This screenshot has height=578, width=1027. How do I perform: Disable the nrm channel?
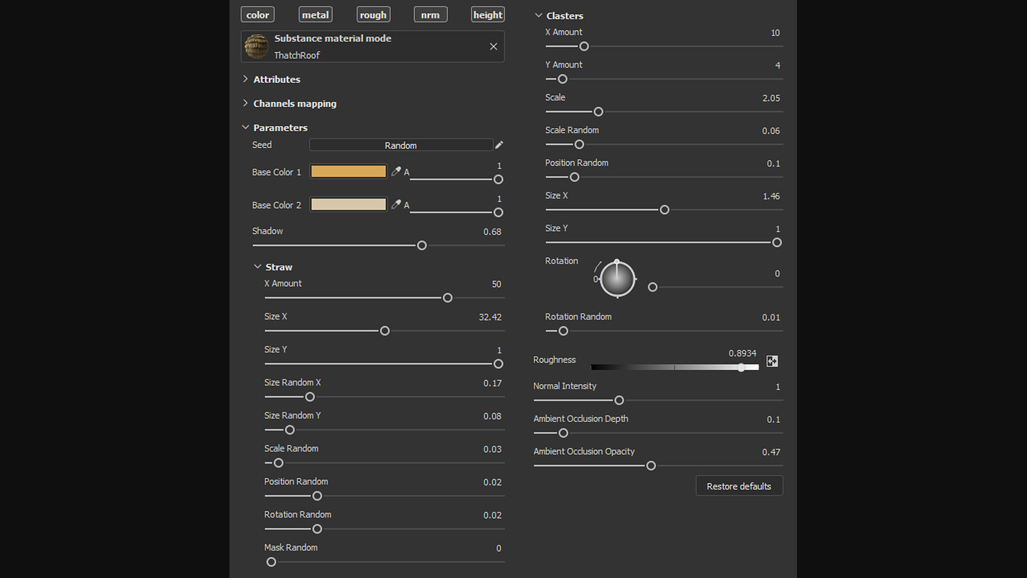click(431, 15)
